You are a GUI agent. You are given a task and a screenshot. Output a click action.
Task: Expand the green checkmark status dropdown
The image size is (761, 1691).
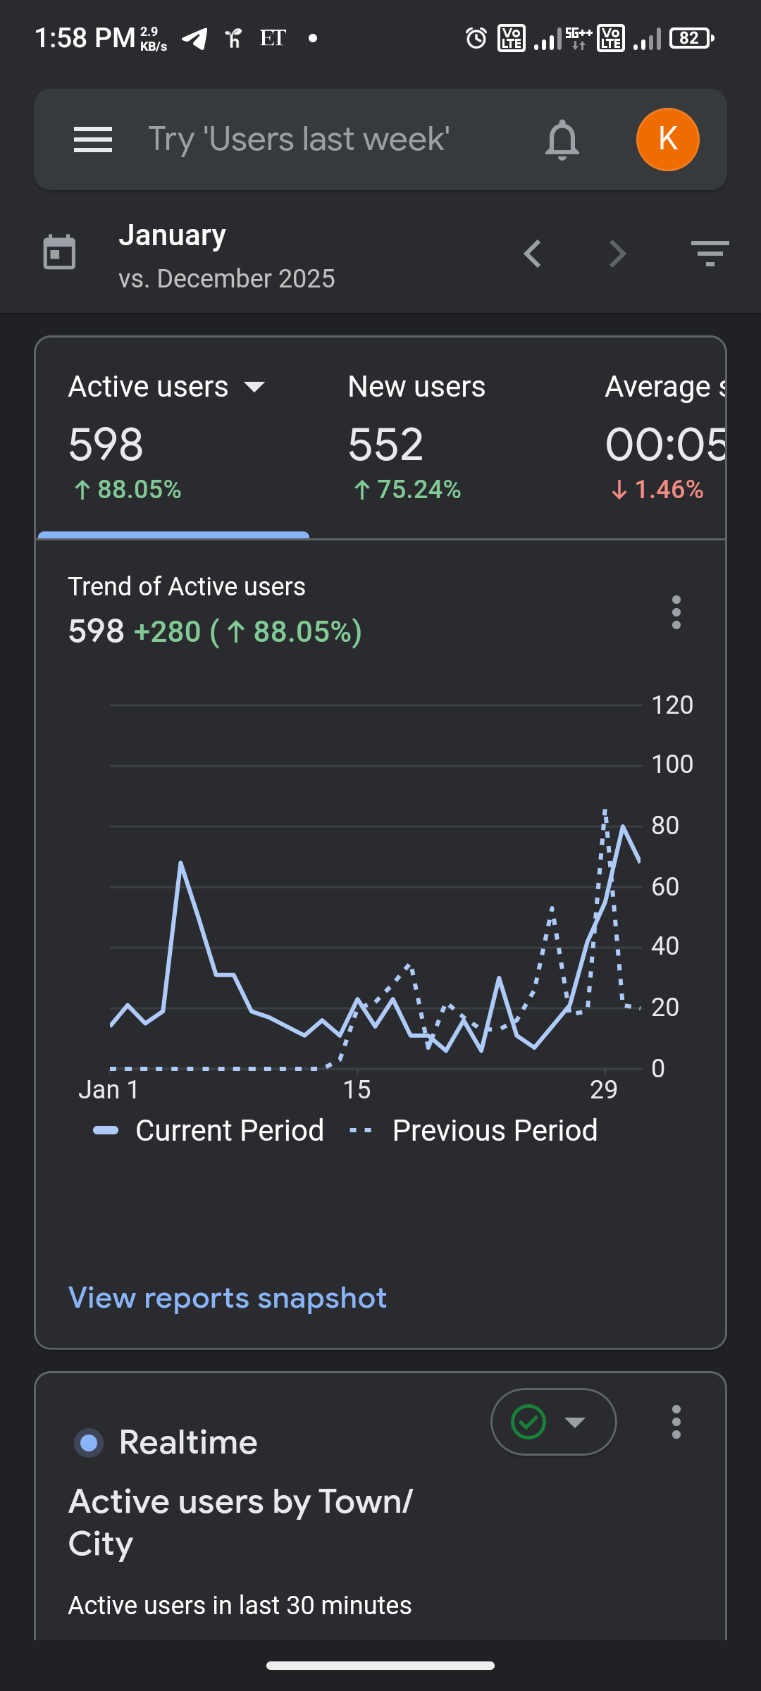(x=553, y=1422)
